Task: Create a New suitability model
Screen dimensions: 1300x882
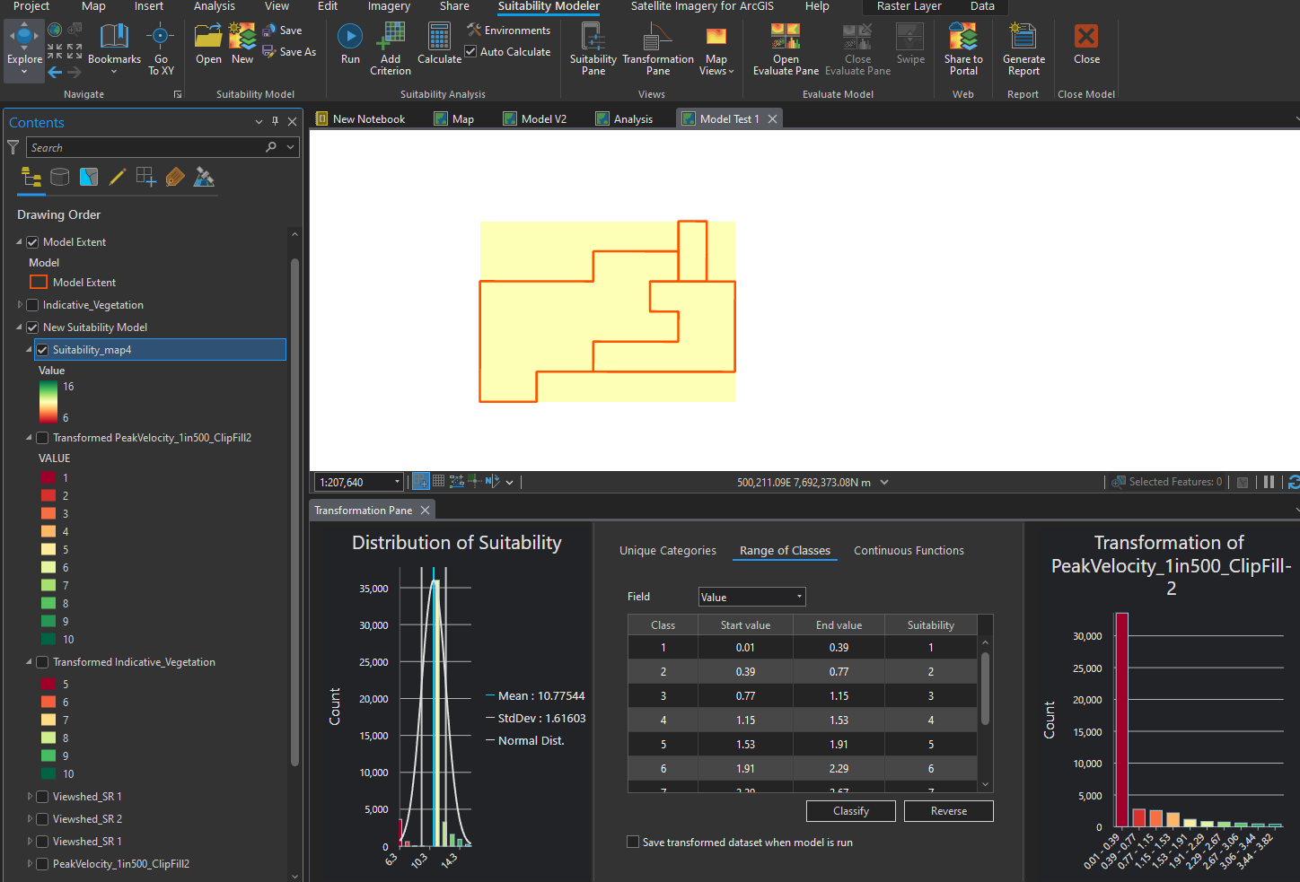Action: tap(242, 44)
